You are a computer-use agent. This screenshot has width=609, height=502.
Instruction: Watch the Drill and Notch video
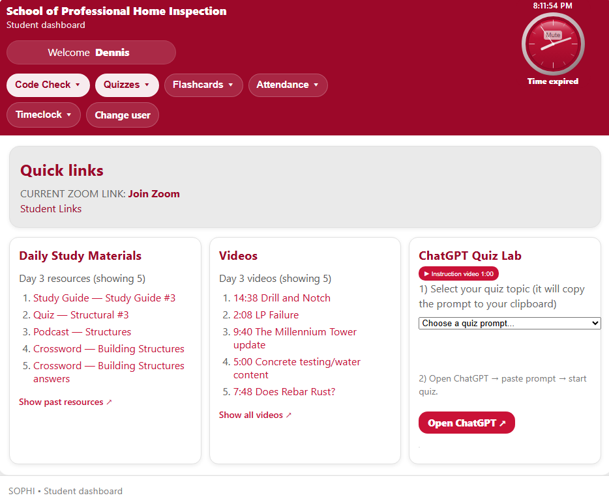(282, 298)
